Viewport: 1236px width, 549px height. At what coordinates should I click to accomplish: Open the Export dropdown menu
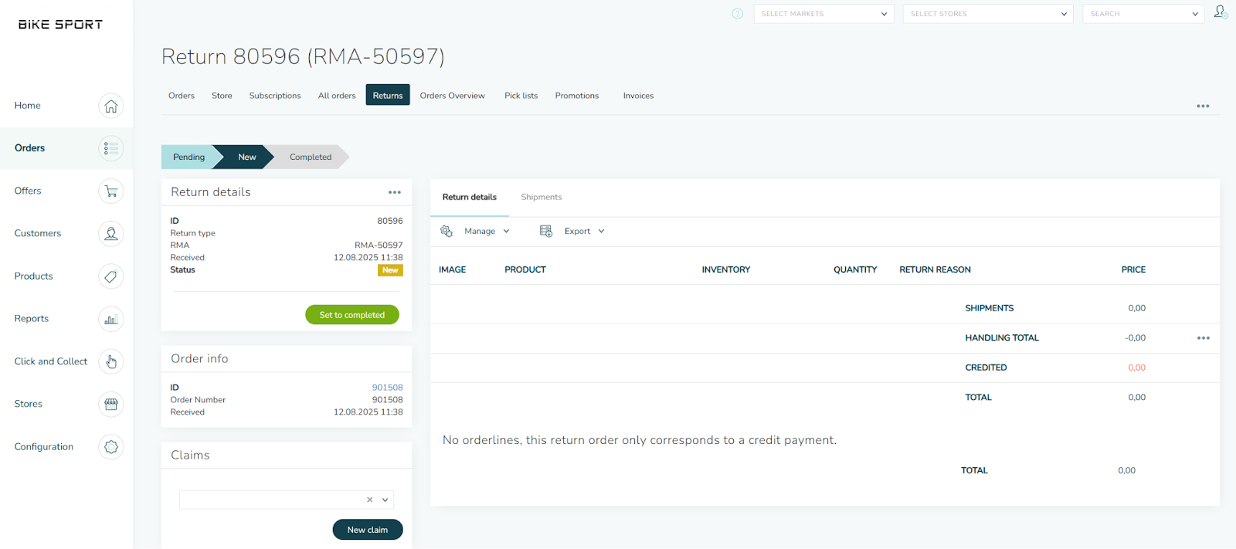click(x=583, y=231)
